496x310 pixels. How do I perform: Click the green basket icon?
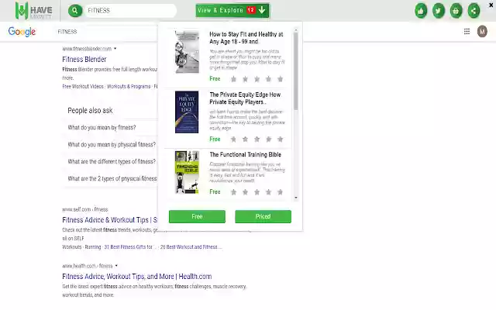pos(456,11)
